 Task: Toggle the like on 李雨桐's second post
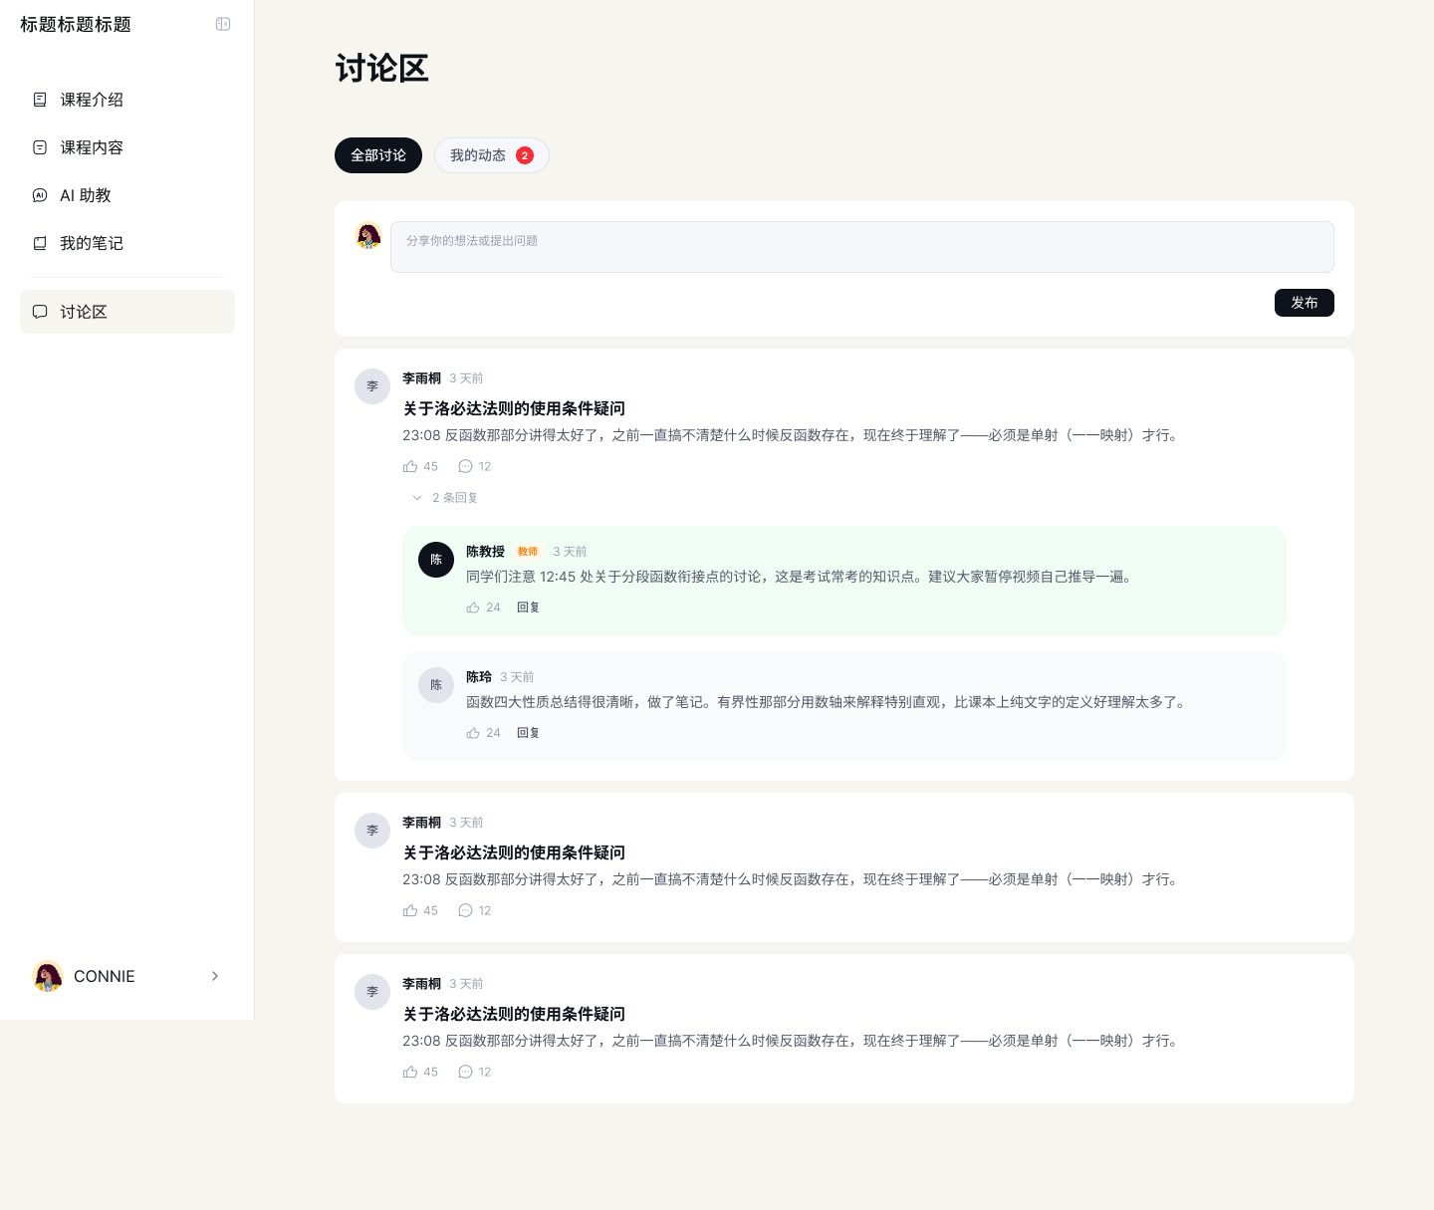pos(410,910)
